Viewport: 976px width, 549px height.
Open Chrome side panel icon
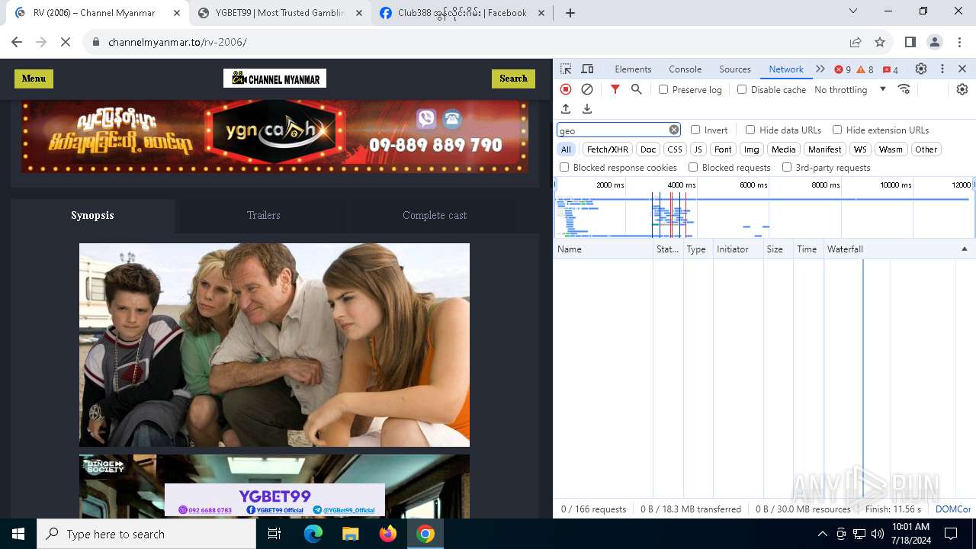[910, 42]
